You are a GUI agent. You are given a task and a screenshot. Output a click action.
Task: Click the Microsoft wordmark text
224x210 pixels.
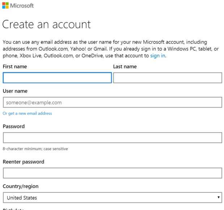22,6
